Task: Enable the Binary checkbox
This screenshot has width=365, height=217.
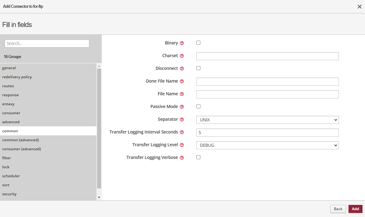Action: tap(198, 43)
